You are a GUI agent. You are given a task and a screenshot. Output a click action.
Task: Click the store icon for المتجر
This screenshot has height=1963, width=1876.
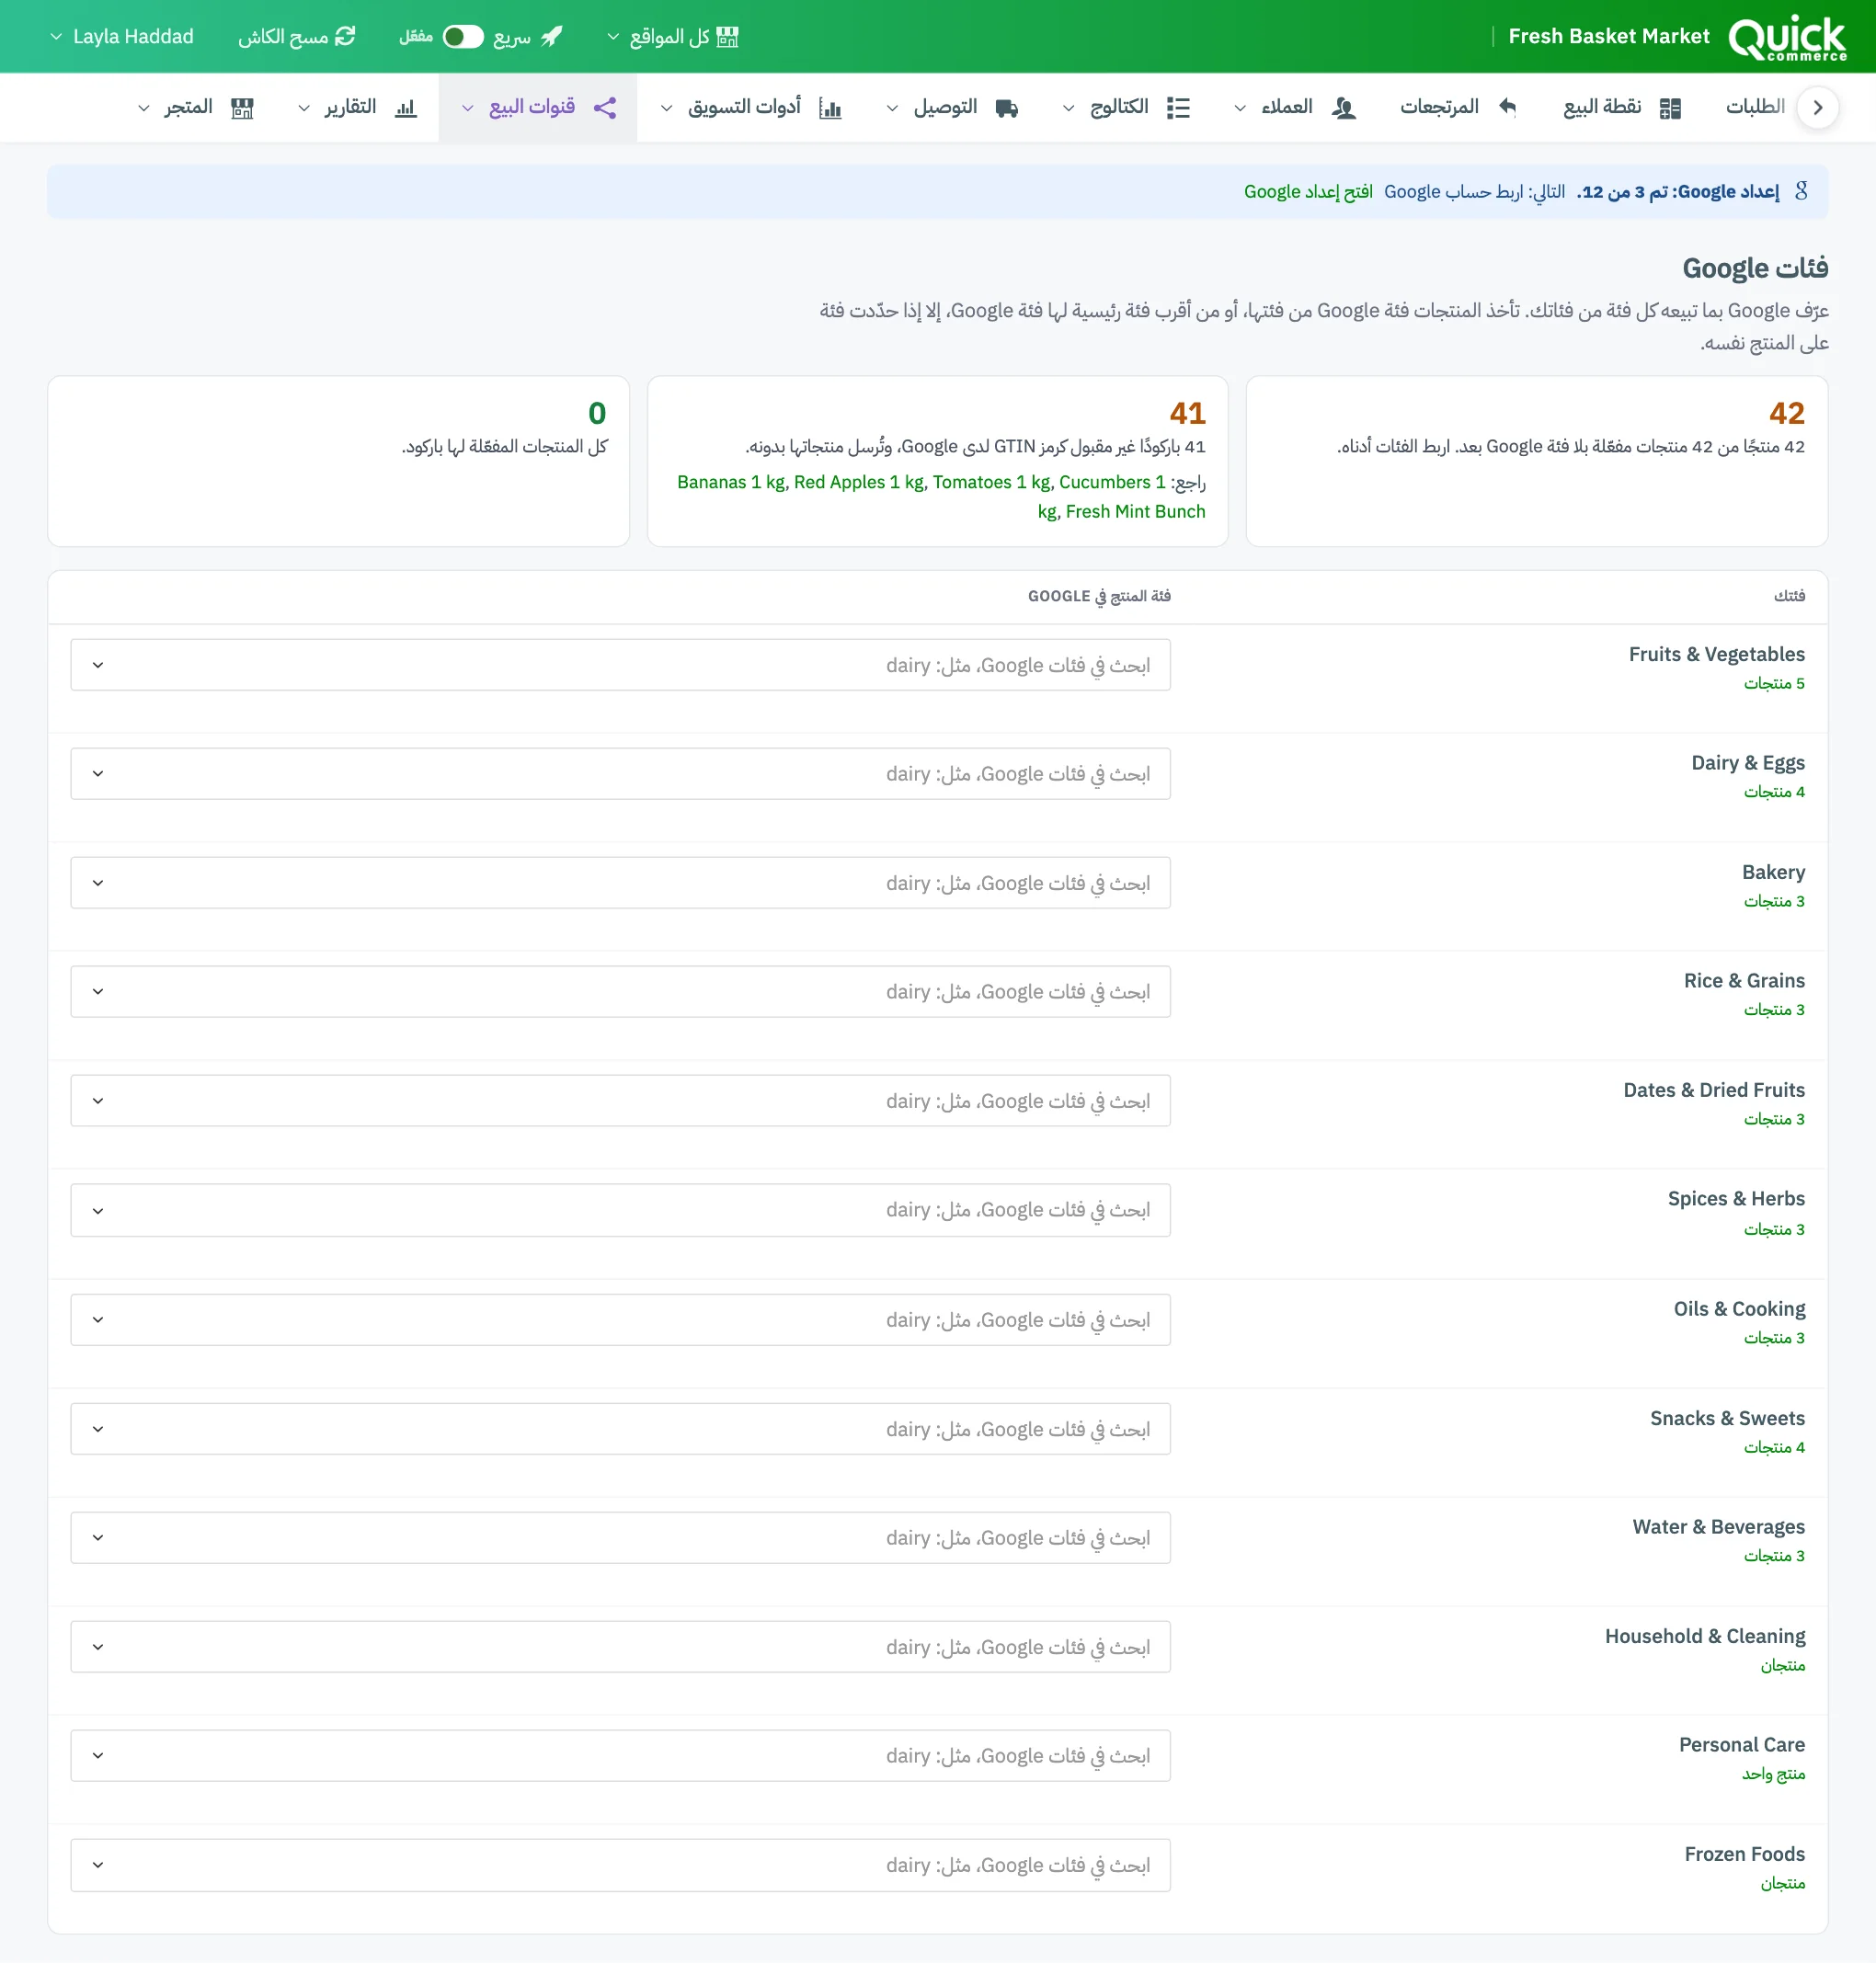coord(242,108)
